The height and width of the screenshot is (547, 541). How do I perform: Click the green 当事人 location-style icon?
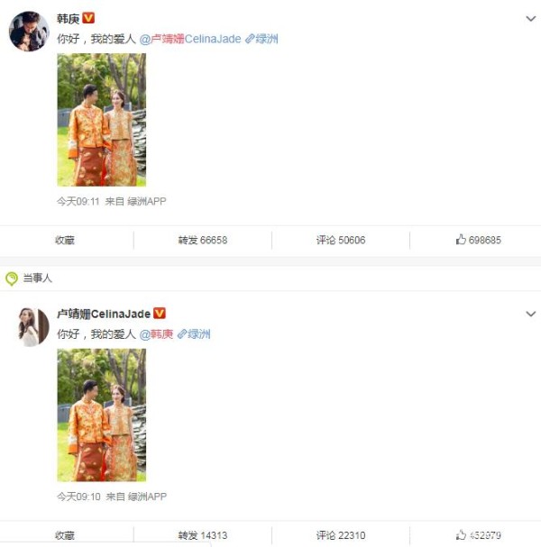12,278
